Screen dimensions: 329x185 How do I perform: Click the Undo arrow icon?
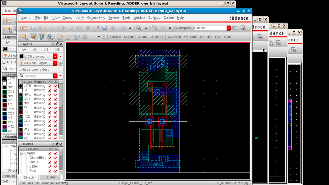tap(45, 28)
